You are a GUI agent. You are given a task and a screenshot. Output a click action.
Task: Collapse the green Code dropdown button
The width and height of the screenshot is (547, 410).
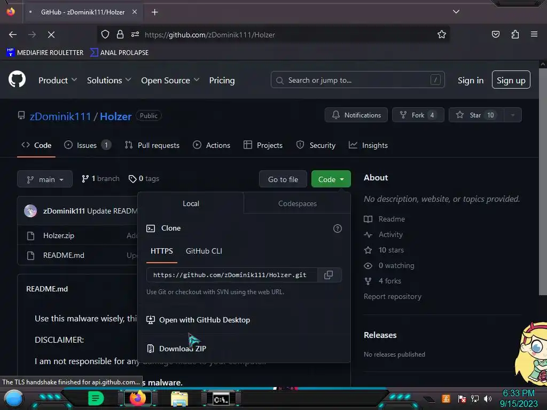tap(331, 179)
